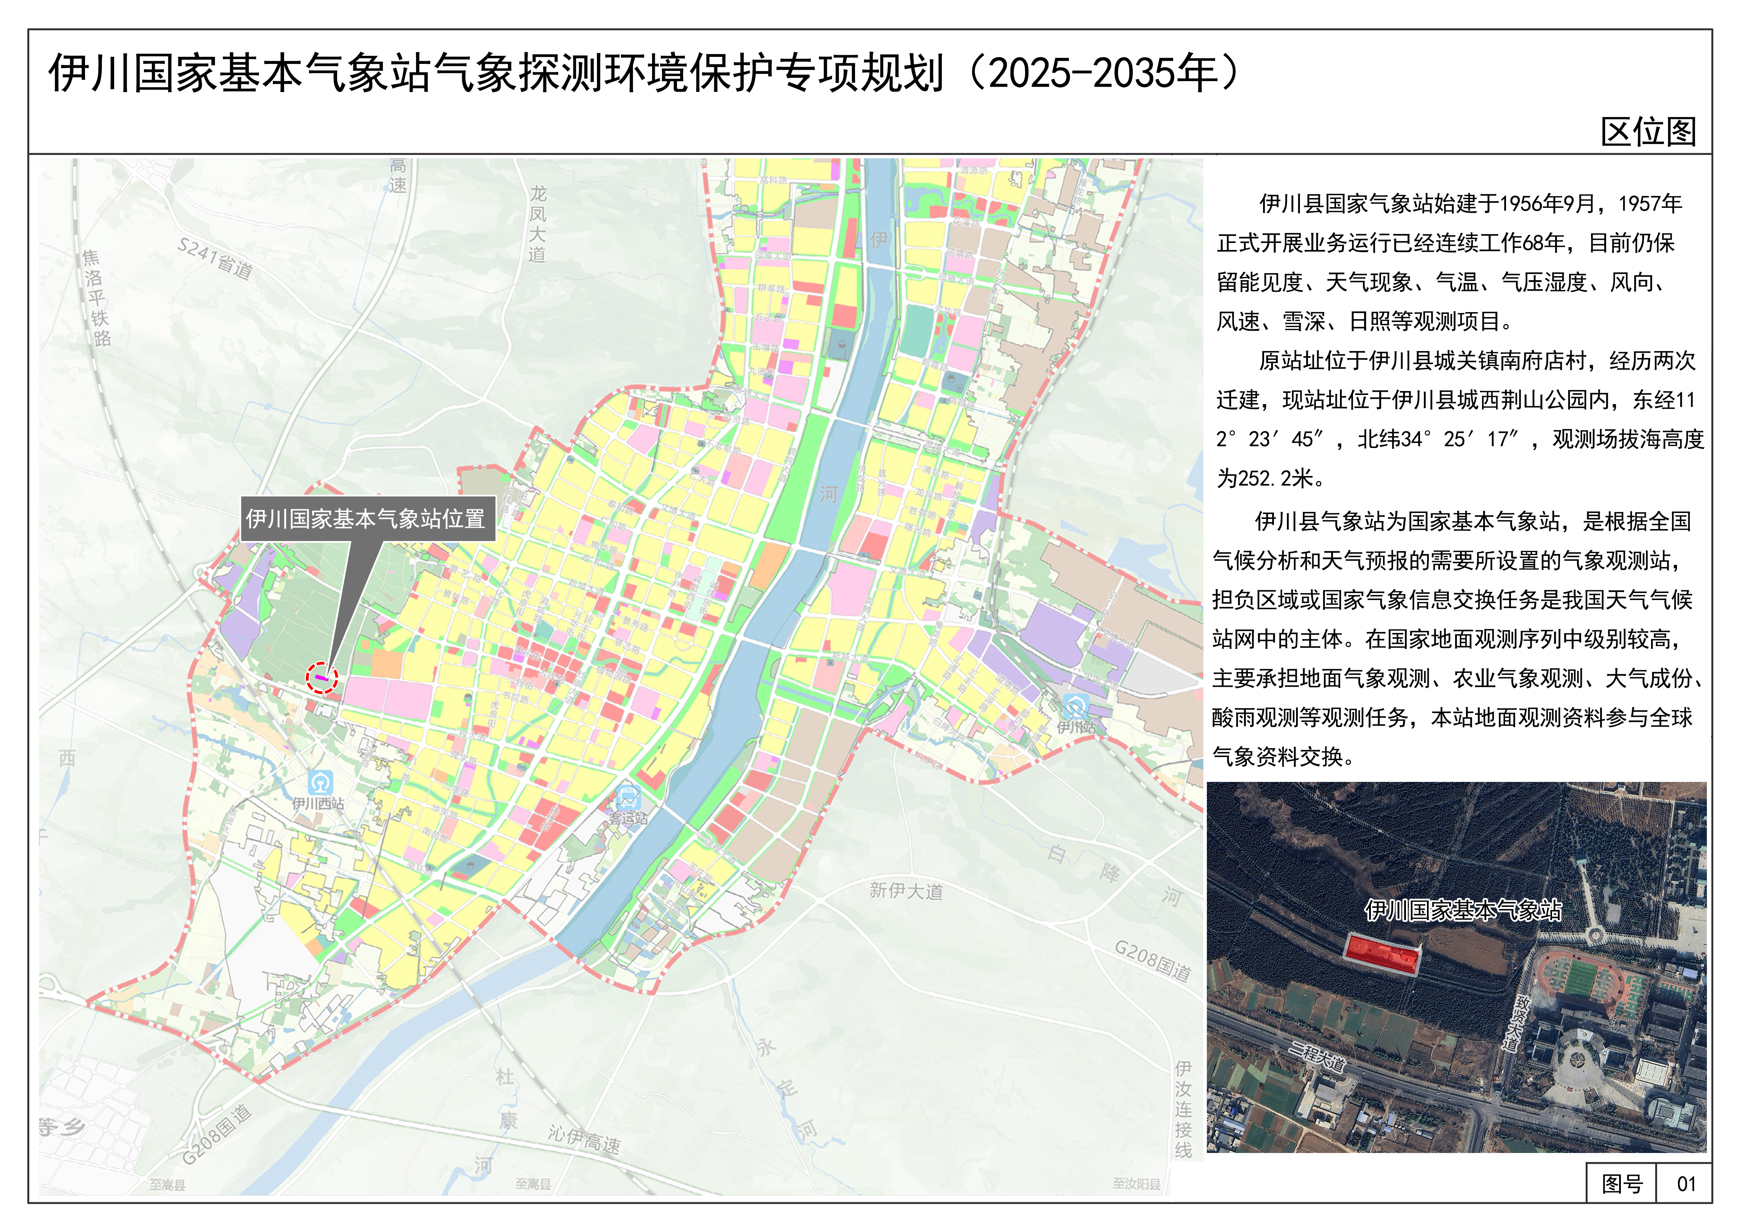Viewport: 1742px width, 1232px height.
Task: Click the red highlighted station polygon in satellite photo
Action: tap(1382, 954)
